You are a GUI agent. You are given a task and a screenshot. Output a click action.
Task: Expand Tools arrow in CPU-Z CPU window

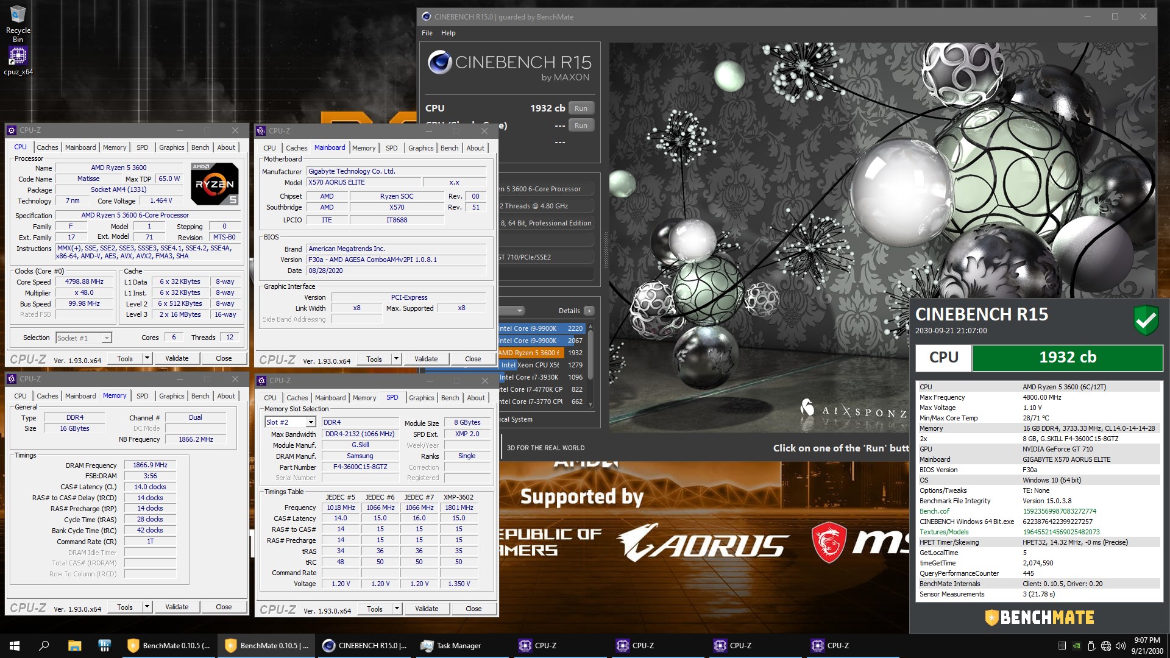click(x=147, y=358)
